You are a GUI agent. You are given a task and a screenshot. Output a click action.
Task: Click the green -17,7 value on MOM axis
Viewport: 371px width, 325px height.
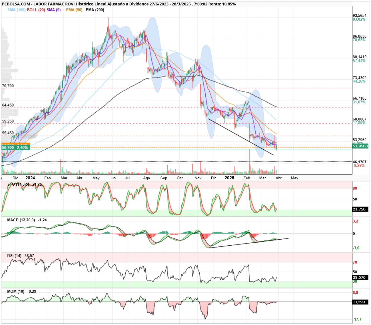click(x=357, y=319)
